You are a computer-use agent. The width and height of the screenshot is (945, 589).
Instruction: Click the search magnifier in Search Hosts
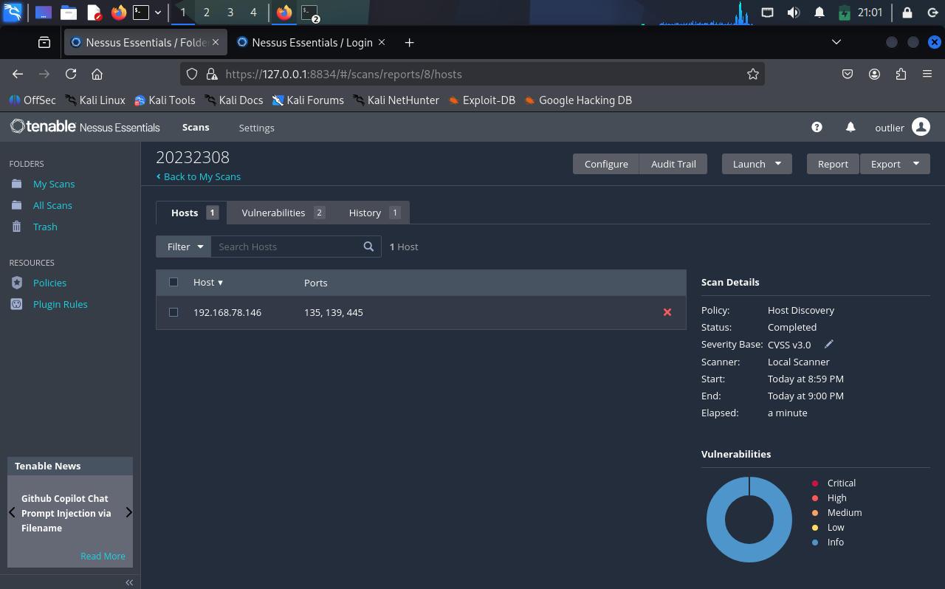click(x=369, y=247)
